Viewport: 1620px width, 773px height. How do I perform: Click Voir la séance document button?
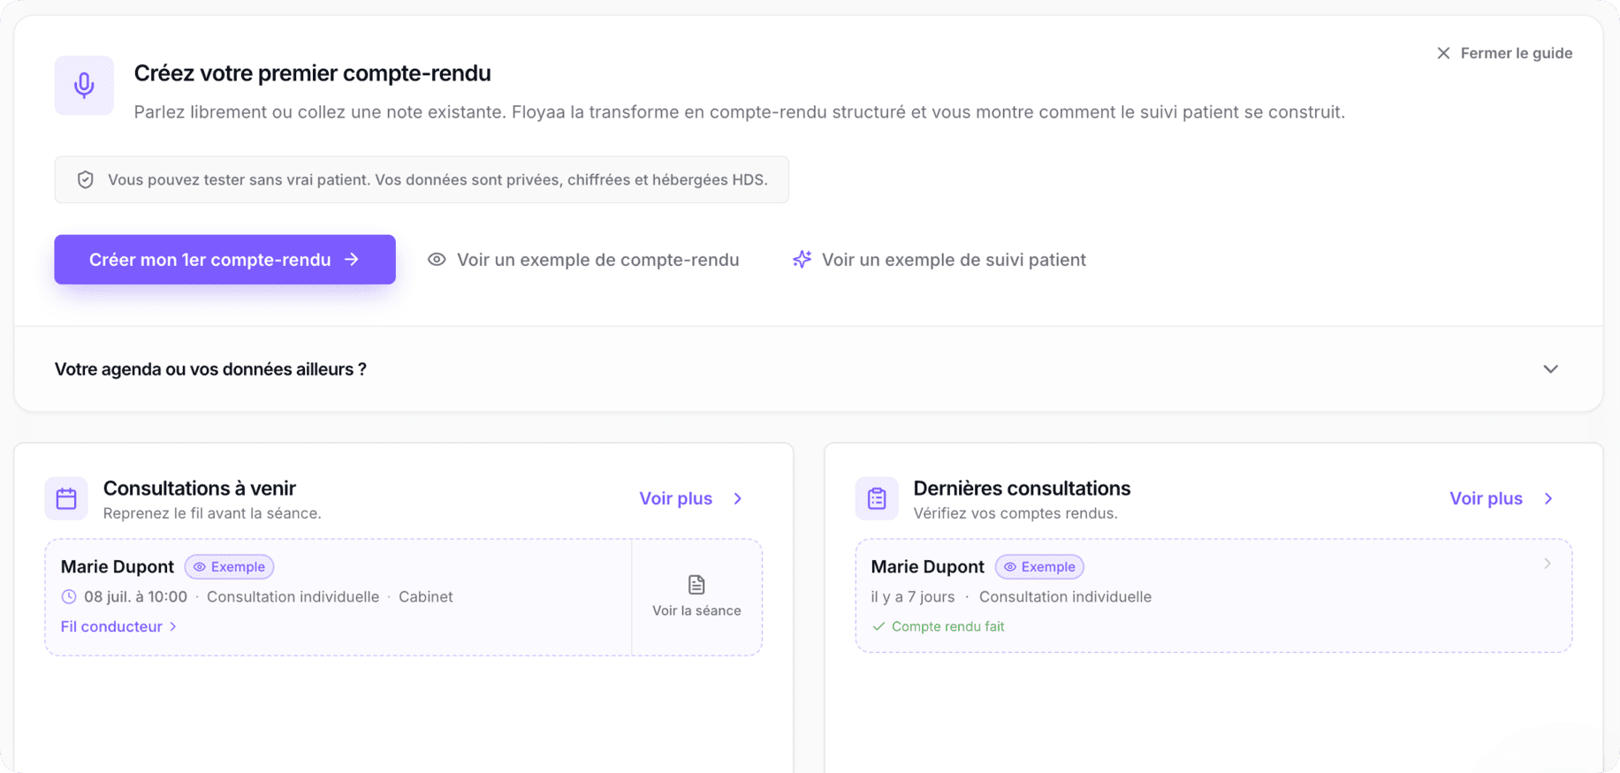point(696,597)
